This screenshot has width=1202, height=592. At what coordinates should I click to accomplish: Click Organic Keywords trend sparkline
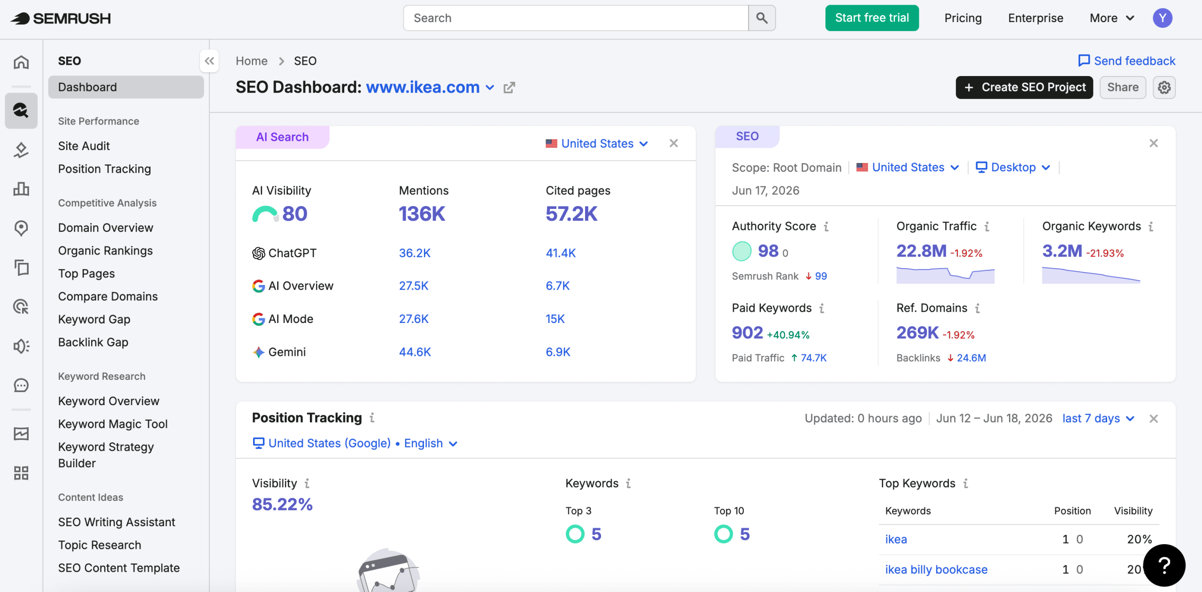(1091, 275)
